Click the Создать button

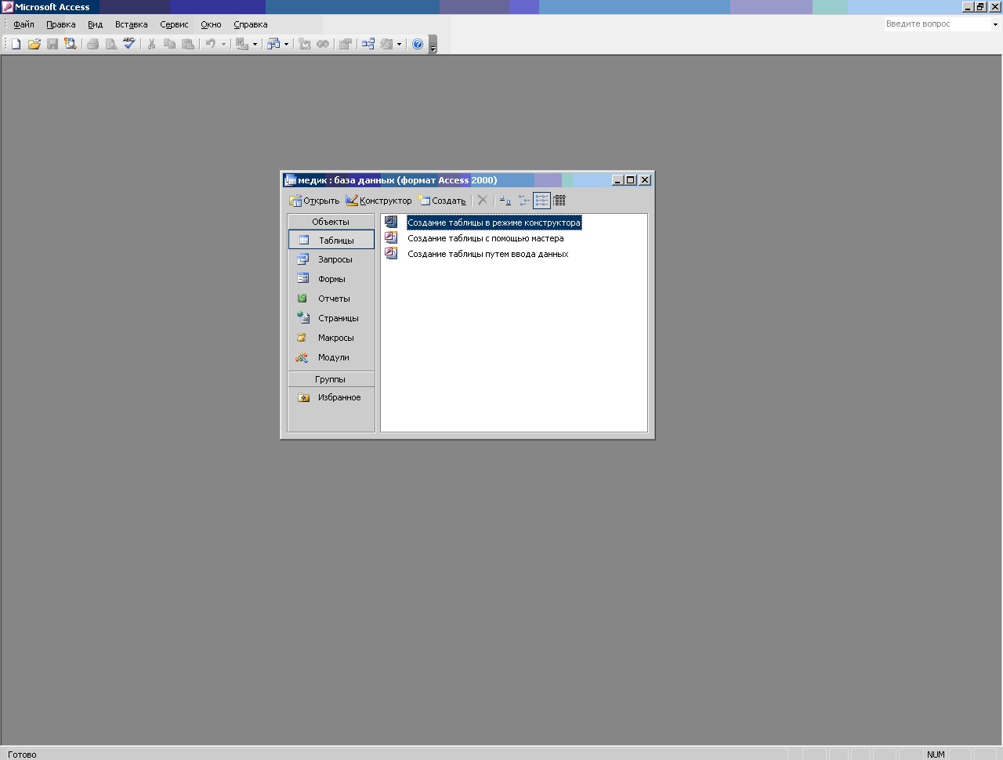pyautogui.click(x=442, y=201)
